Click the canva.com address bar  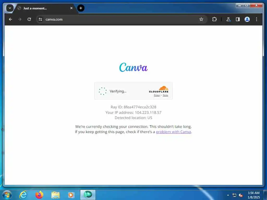coord(122,19)
